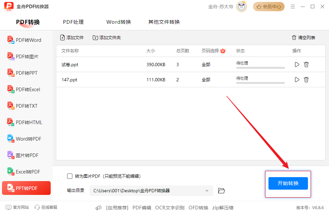Select PDF转图片 in the sidebar
The image size is (329, 214).
click(x=26, y=57)
